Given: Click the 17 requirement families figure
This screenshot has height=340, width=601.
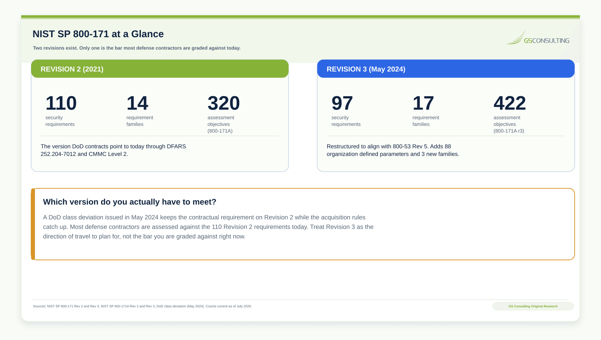Looking at the screenshot, I should (423, 103).
